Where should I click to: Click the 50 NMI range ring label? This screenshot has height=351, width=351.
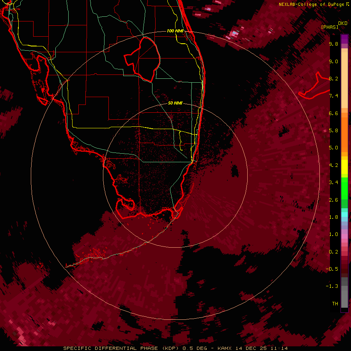(x=175, y=103)
